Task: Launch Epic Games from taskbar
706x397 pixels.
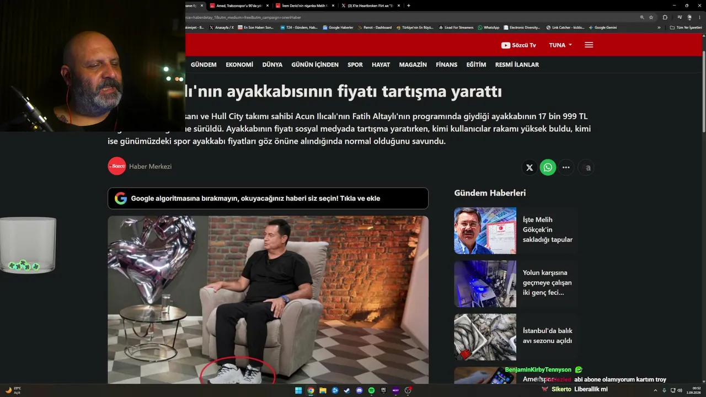Action: (383, 390)
